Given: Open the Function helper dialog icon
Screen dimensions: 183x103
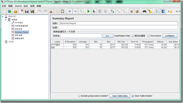Looking at the screenshot, I should click(x=157, y=11).
